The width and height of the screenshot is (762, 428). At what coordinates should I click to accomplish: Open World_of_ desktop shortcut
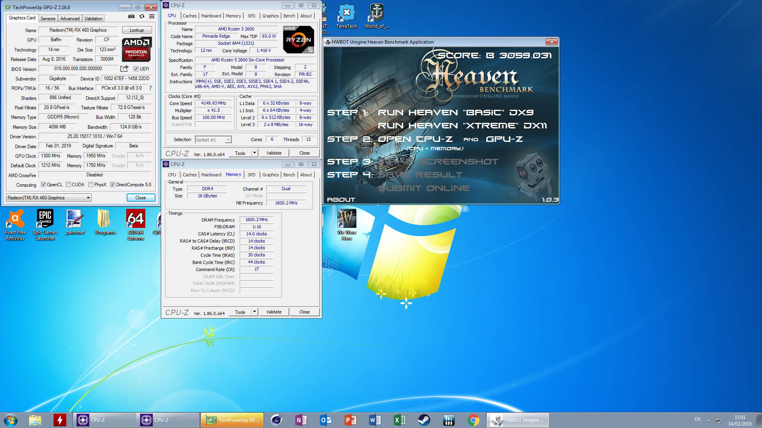point(377,16)
